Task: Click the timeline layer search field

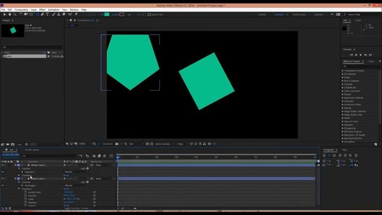Action: [49, 156]
